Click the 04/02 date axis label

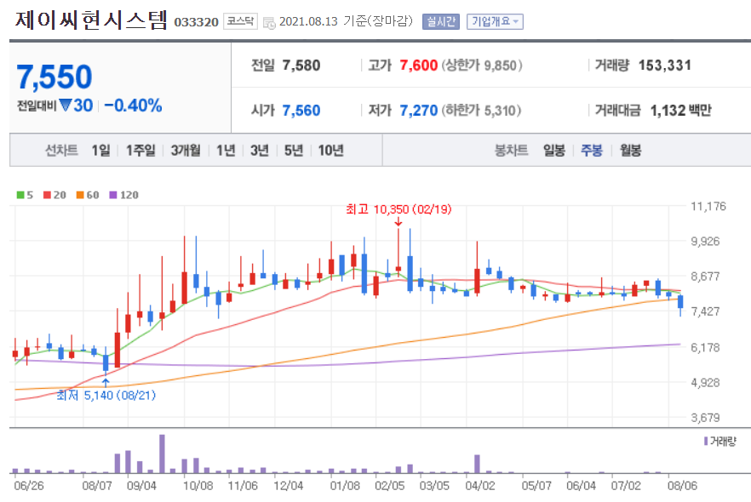pos(480,486)
